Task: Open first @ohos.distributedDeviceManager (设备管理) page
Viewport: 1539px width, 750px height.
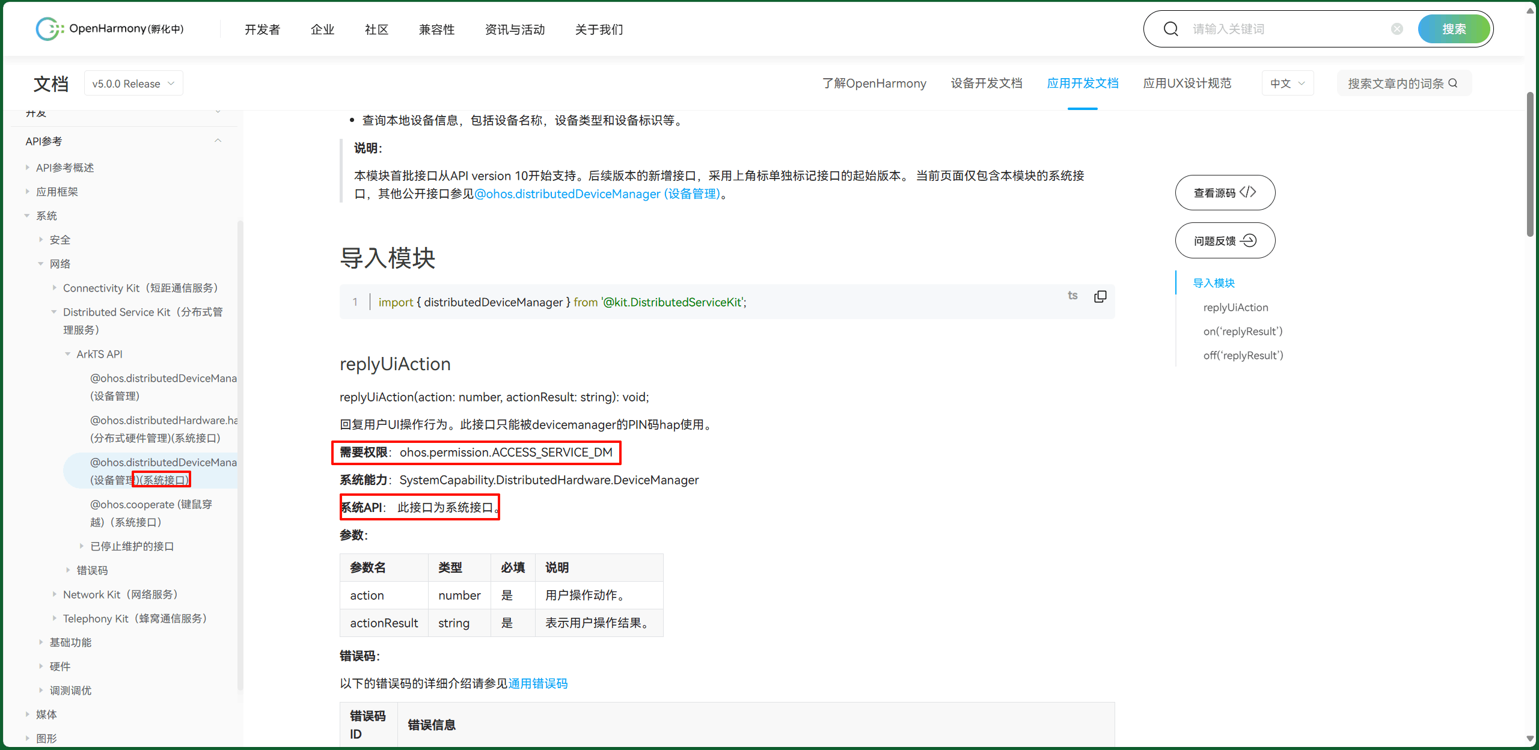Action: [x=164, y=387]
